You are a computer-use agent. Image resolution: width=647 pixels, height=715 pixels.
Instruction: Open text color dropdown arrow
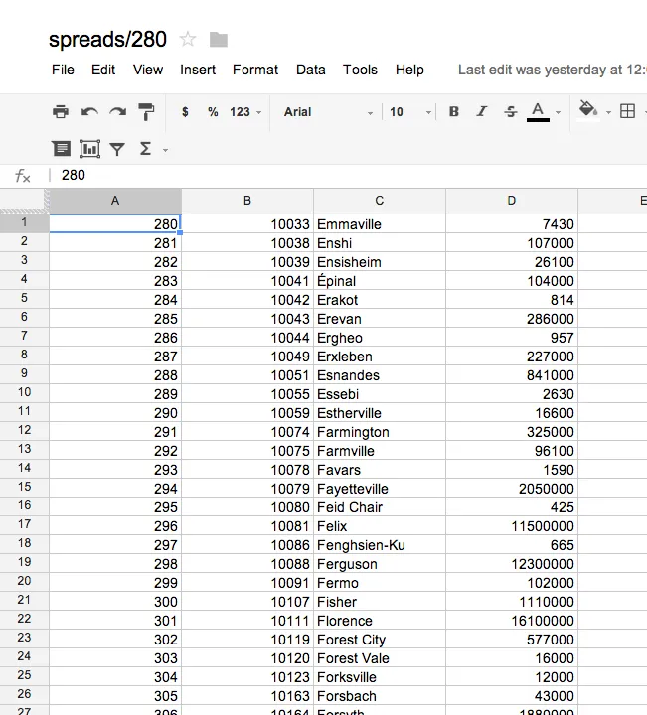pyautogui.click(x=558, y=112)
